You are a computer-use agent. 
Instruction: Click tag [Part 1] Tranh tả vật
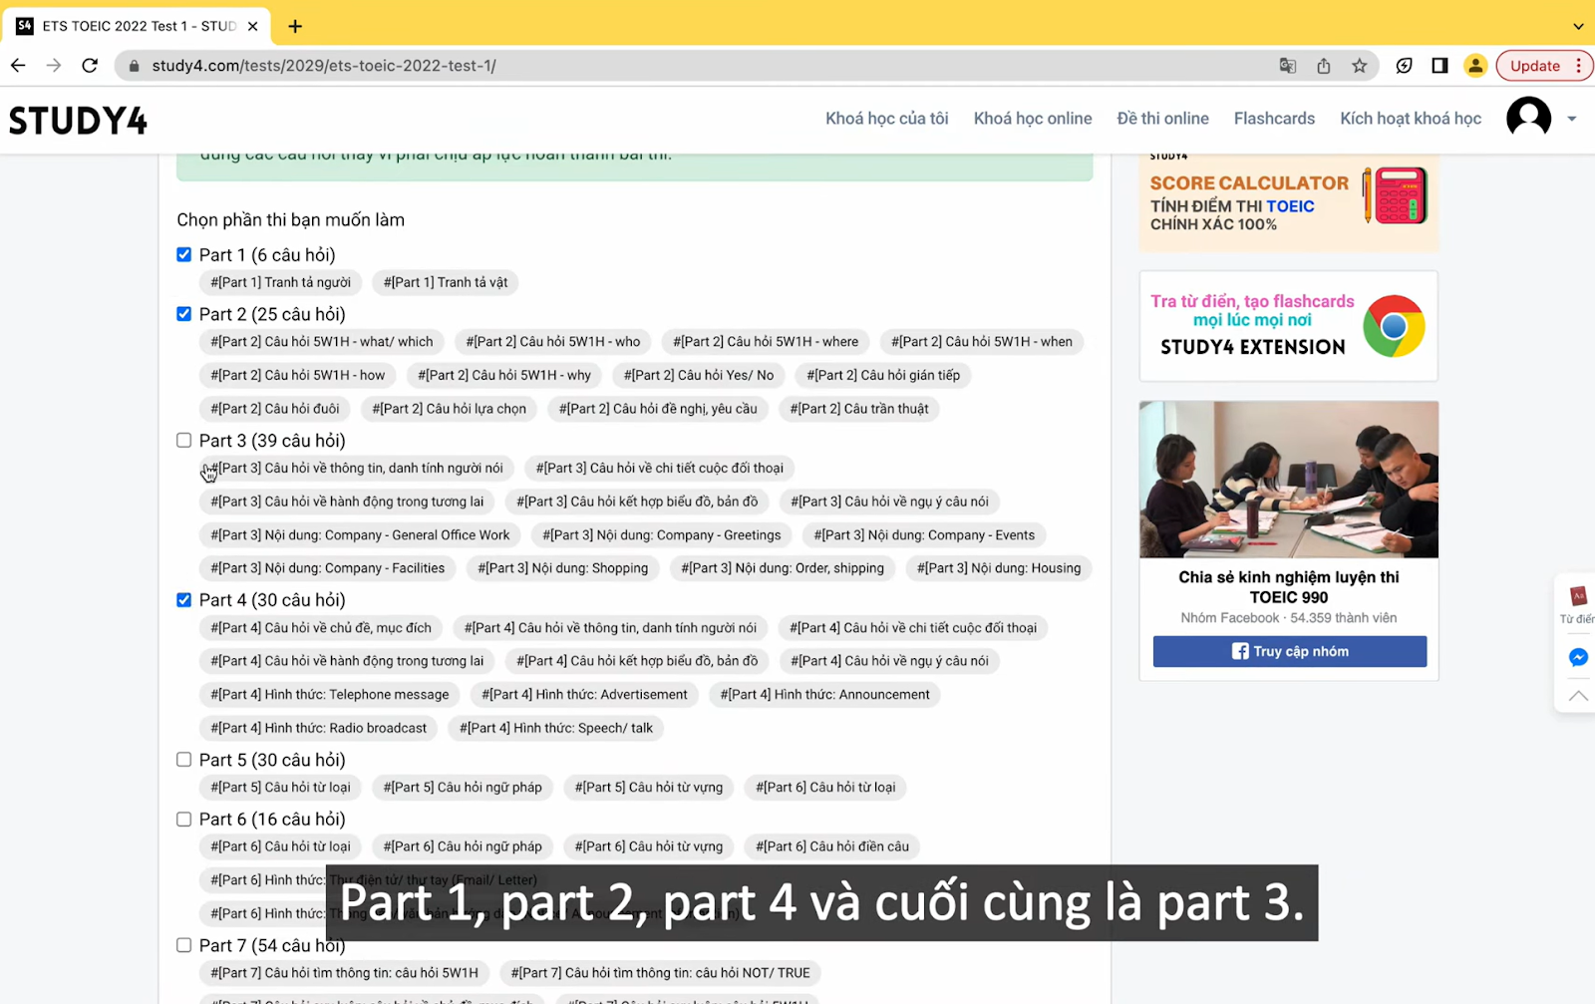(x=446, y=283)
